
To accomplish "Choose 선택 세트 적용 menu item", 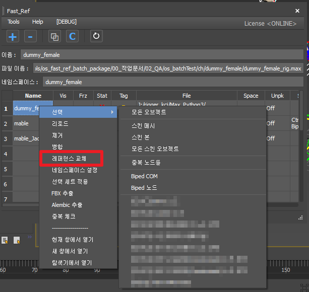I will (x=78, y=182).
